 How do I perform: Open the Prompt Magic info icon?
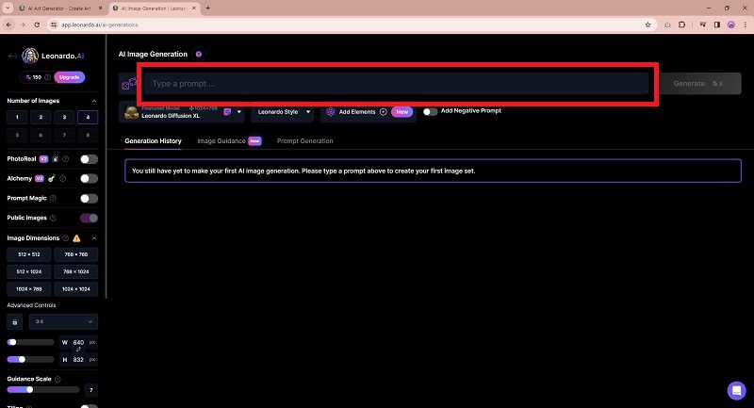(54, 198)
